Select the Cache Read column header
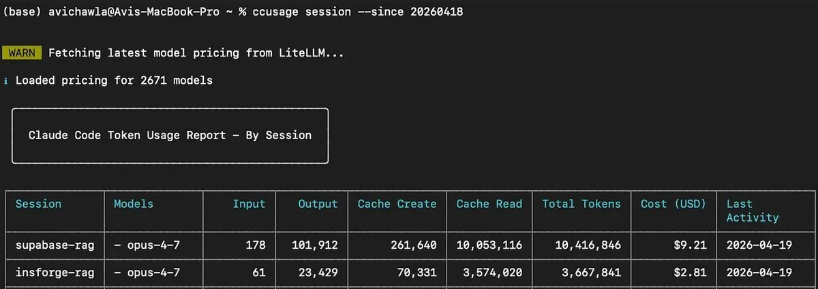 pos(489,204)
